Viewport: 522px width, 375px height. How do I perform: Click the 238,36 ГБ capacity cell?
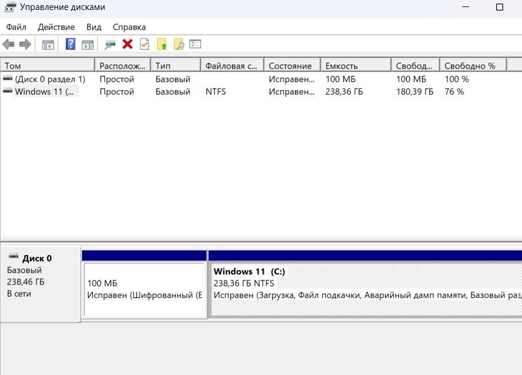tap(344, 92)
